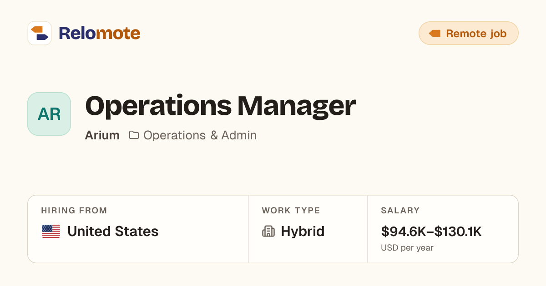The height and width of the screenshot is (286, 546).
Task: Click the Remote job badge
Action: 469,33
